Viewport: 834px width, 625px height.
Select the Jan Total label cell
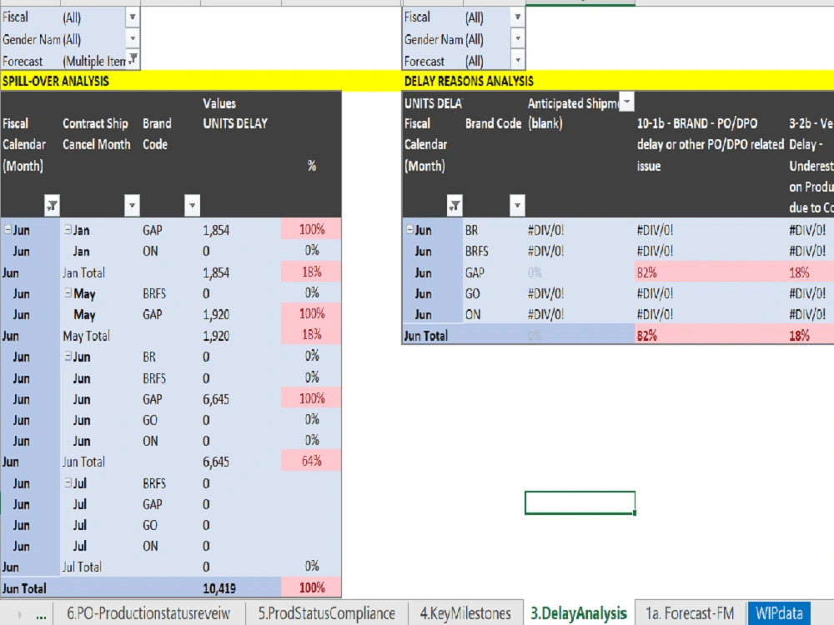(x=83, y=272)
